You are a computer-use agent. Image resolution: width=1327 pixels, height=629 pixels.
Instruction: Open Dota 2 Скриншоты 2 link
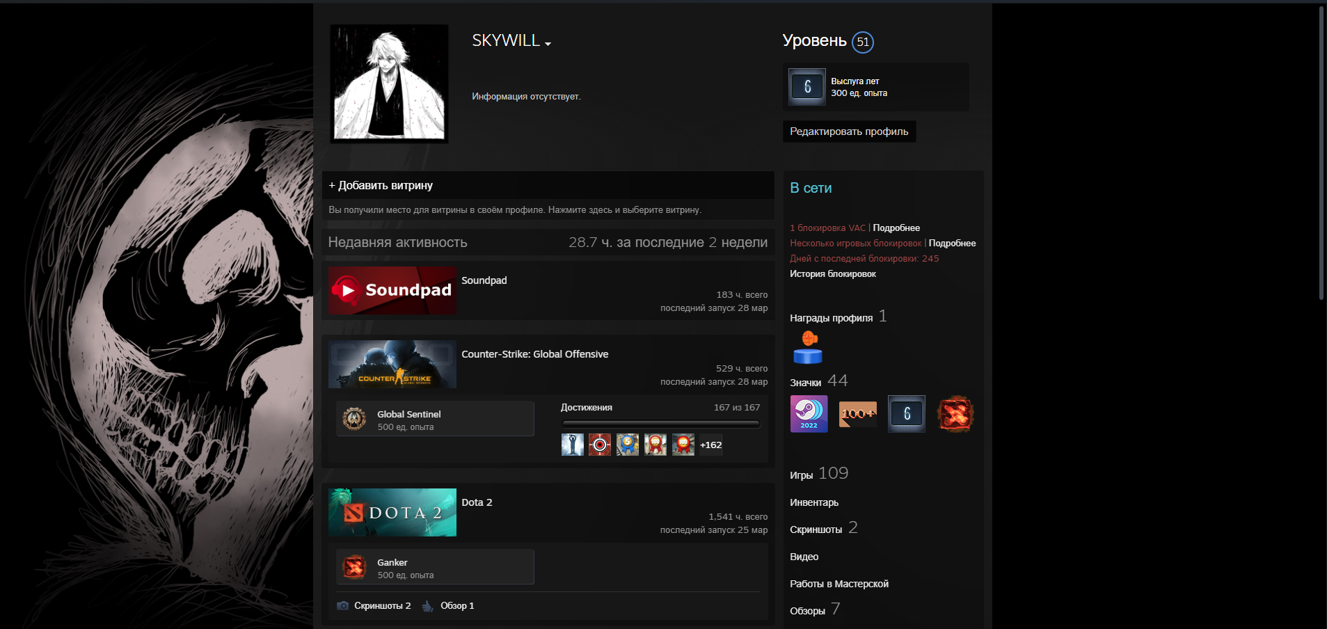point(383,606)
